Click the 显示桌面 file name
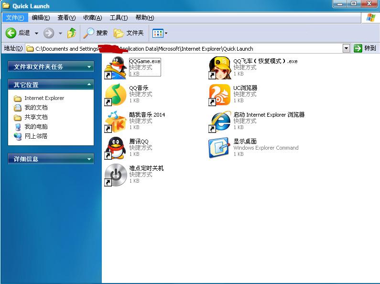Screen dimensions: 380x284 tap(245, 141)
